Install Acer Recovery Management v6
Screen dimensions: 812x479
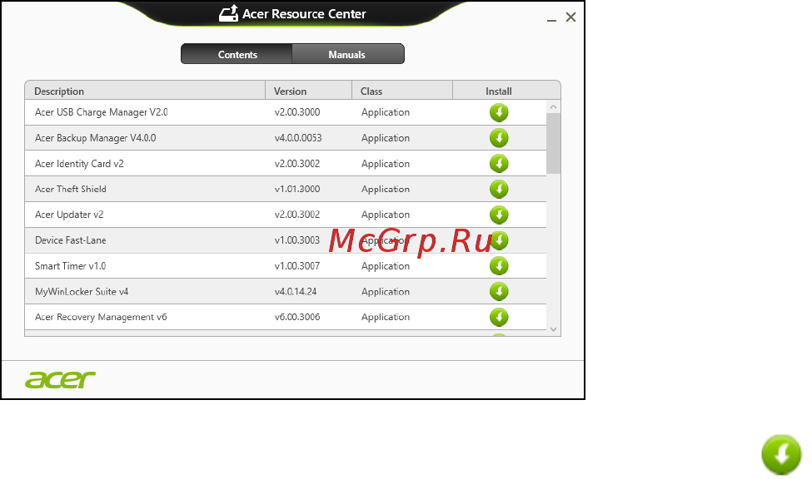(499, 317)
